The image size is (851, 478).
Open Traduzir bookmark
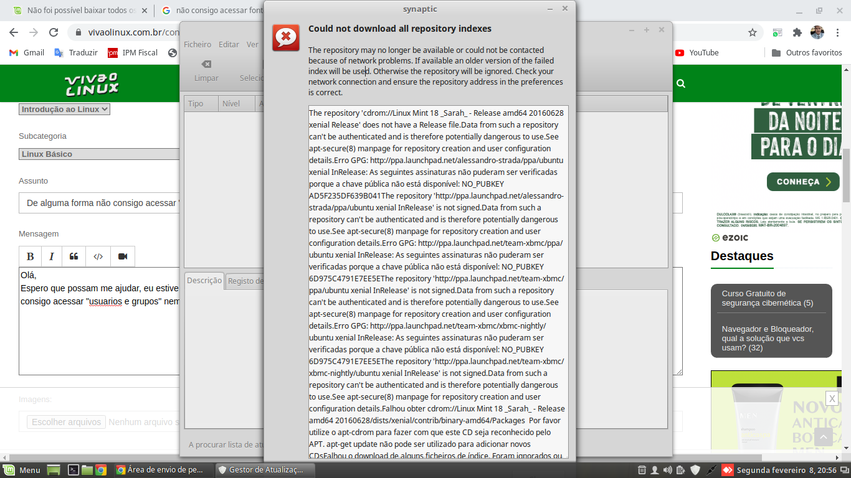click(x=76, y=53)
